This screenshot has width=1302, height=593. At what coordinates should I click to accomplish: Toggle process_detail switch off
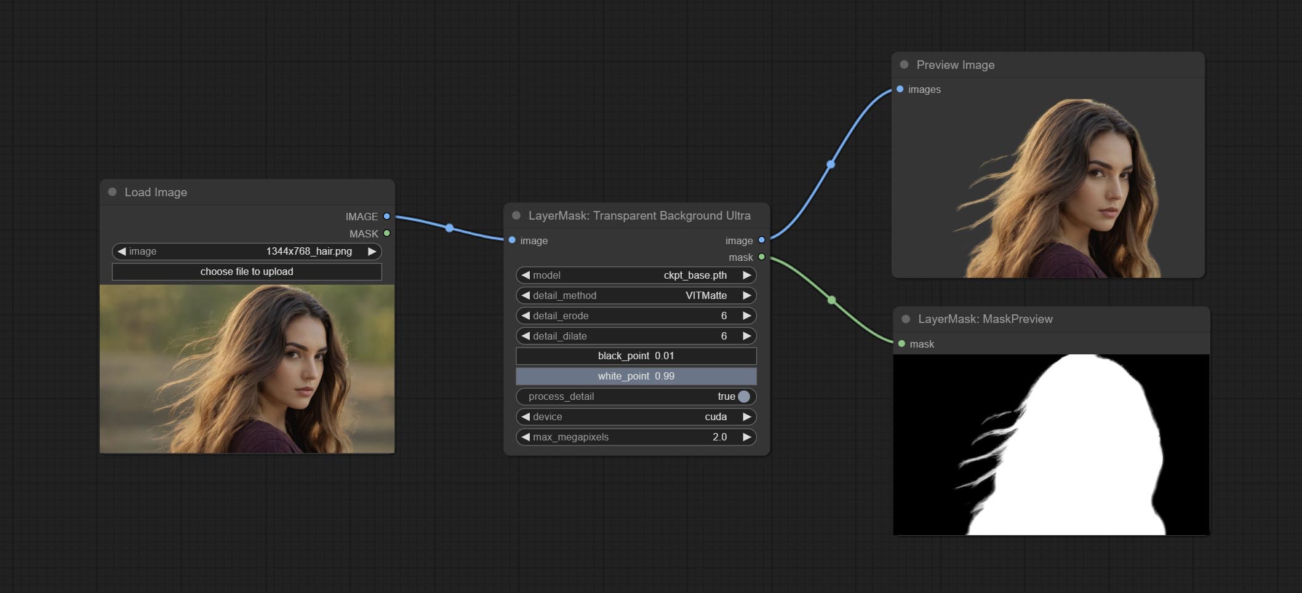(744, 396)
